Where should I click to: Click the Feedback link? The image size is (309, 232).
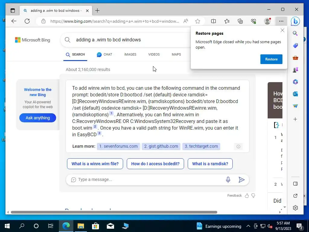[234, 195]
